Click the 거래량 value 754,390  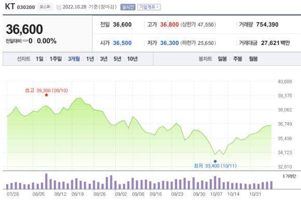tap(267, 24)
